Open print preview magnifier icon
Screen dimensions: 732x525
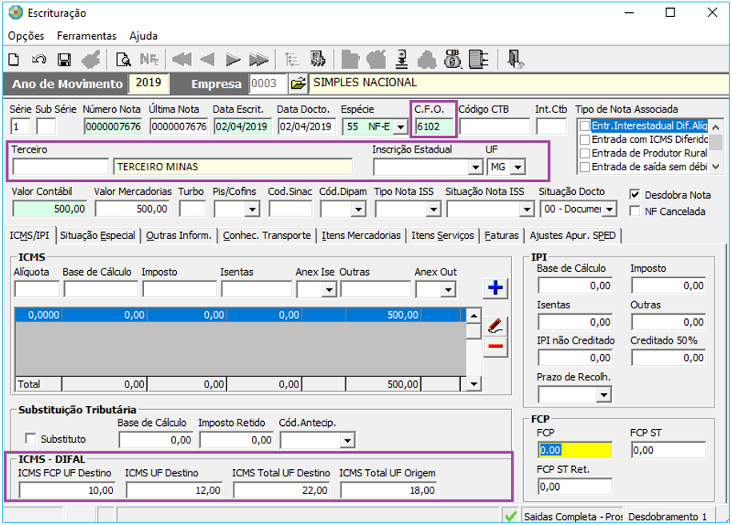[123, 59]
